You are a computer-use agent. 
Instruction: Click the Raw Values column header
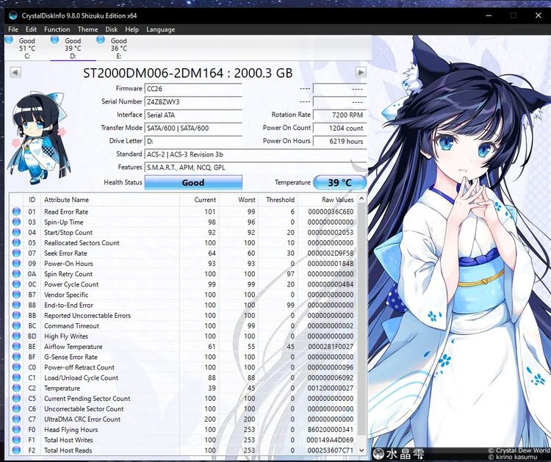coord(337,200)
